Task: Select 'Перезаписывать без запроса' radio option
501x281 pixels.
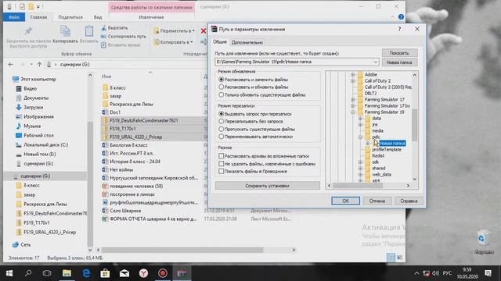Action: [221, 122]
